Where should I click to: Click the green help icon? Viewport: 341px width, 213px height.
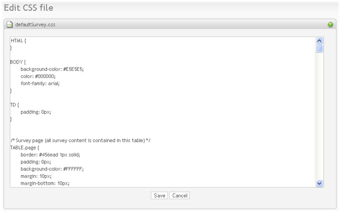coord(330,25)
